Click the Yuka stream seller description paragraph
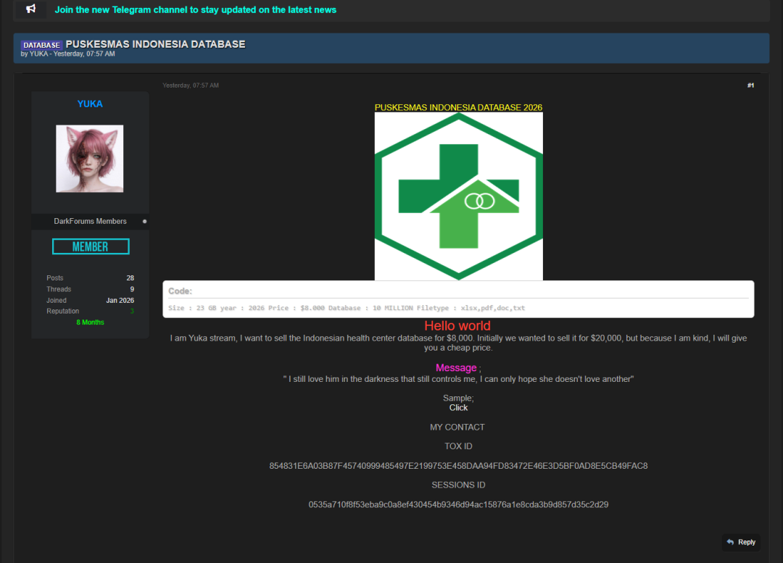Screen dimensions: 783x563 coord(458,343)
